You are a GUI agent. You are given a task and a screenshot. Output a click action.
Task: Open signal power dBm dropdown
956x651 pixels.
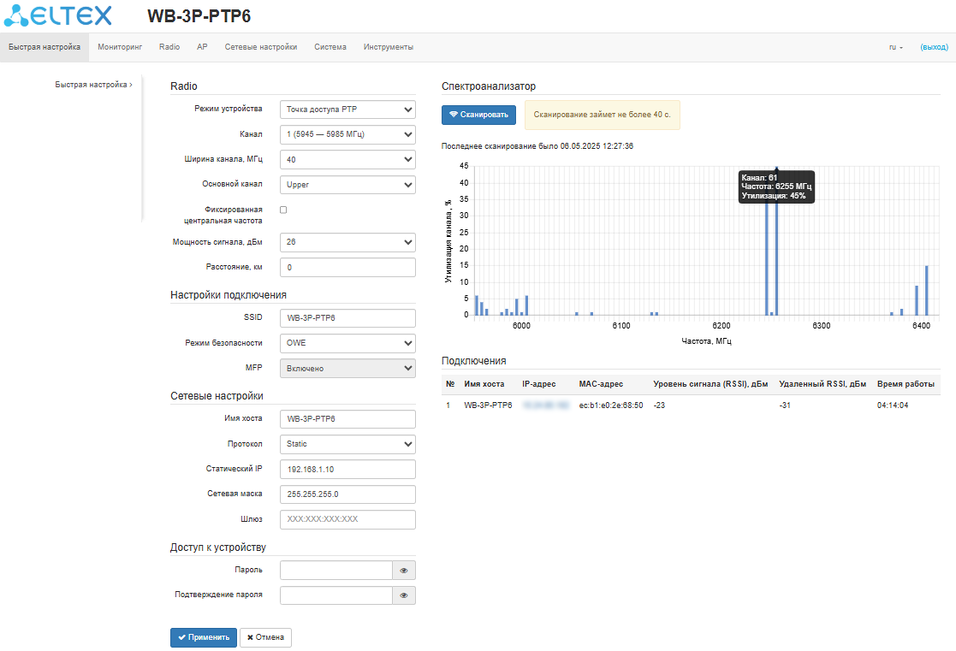(347, 242)
